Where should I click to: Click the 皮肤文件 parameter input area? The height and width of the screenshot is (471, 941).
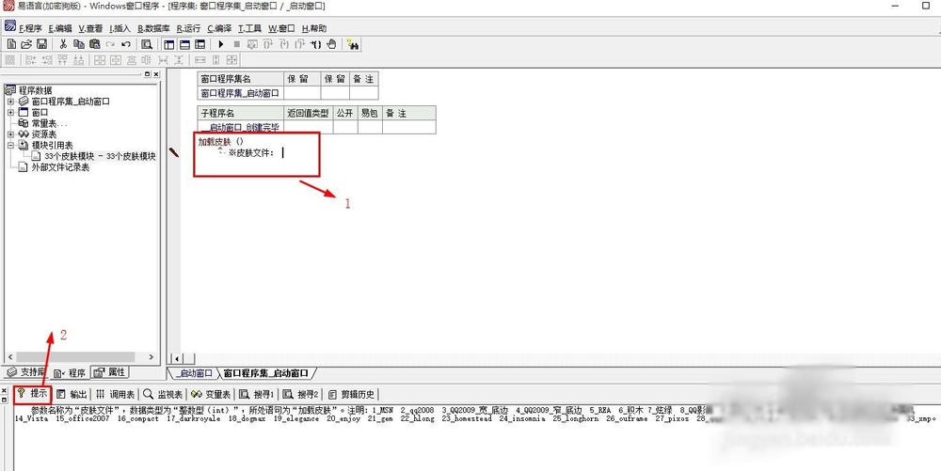(x=292, y=153)
